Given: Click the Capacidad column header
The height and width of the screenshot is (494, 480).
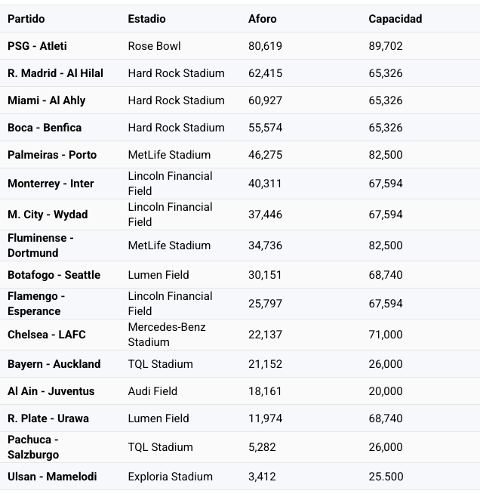Looking at the screenshot, I should (x=395, y=19).
